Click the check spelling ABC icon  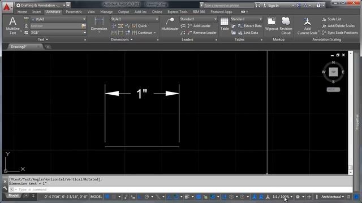(27, 19)
